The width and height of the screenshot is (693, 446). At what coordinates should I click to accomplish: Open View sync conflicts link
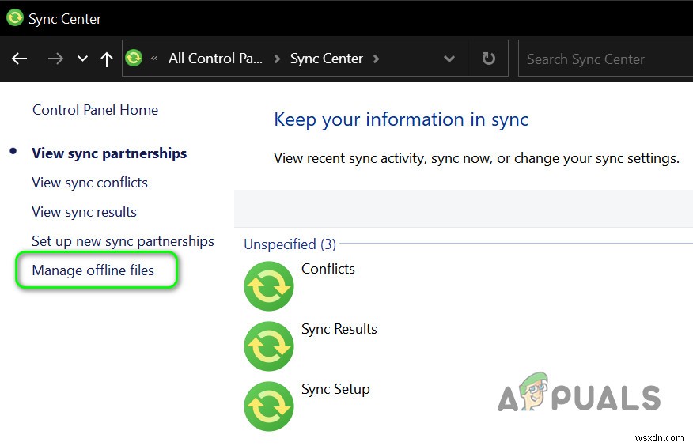(x=89, y=183)
